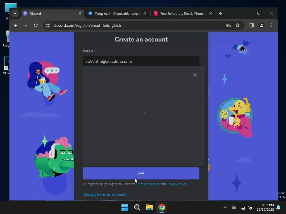Open saved passwords key icon
Image resolution: width=286 pixels, height=214 pixels.
(228, 25)
